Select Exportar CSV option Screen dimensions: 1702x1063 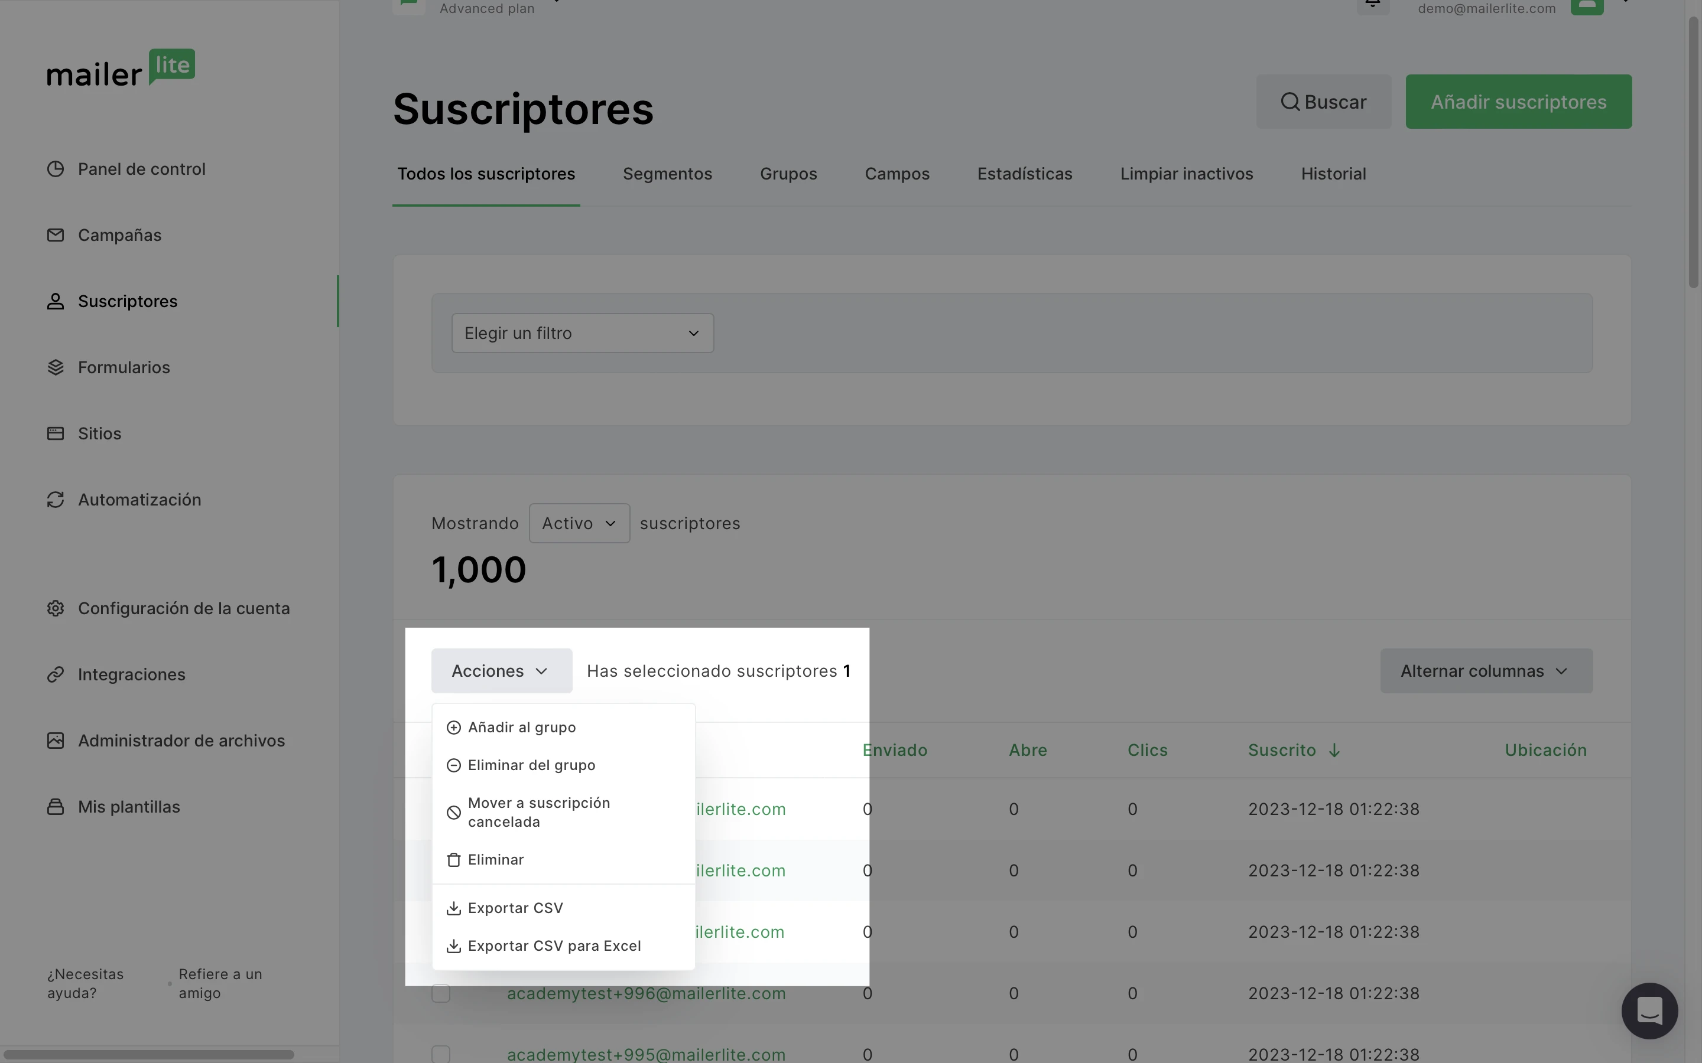coord(563,908)
